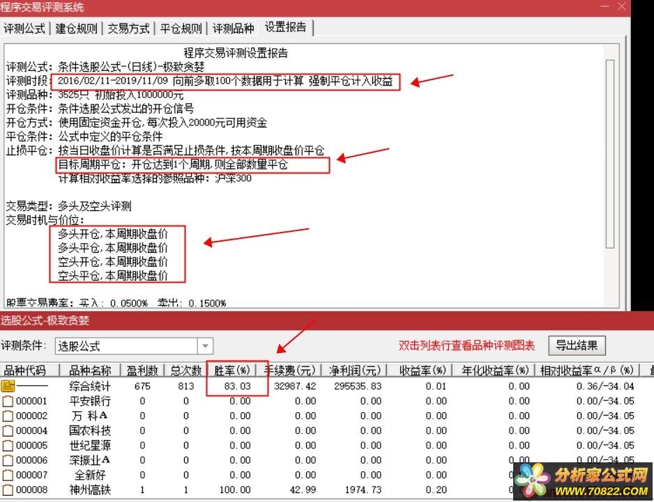Sort by 净利润(元) column header
This screenshot has height=502, width=654.
point(355,370)
